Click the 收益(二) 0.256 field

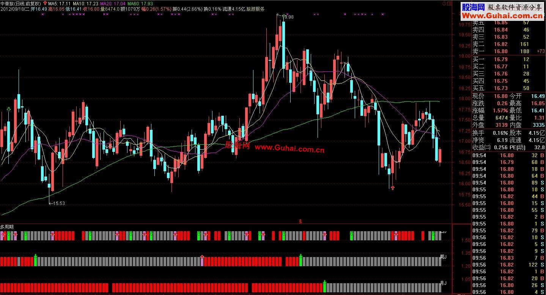click(490, 148)
